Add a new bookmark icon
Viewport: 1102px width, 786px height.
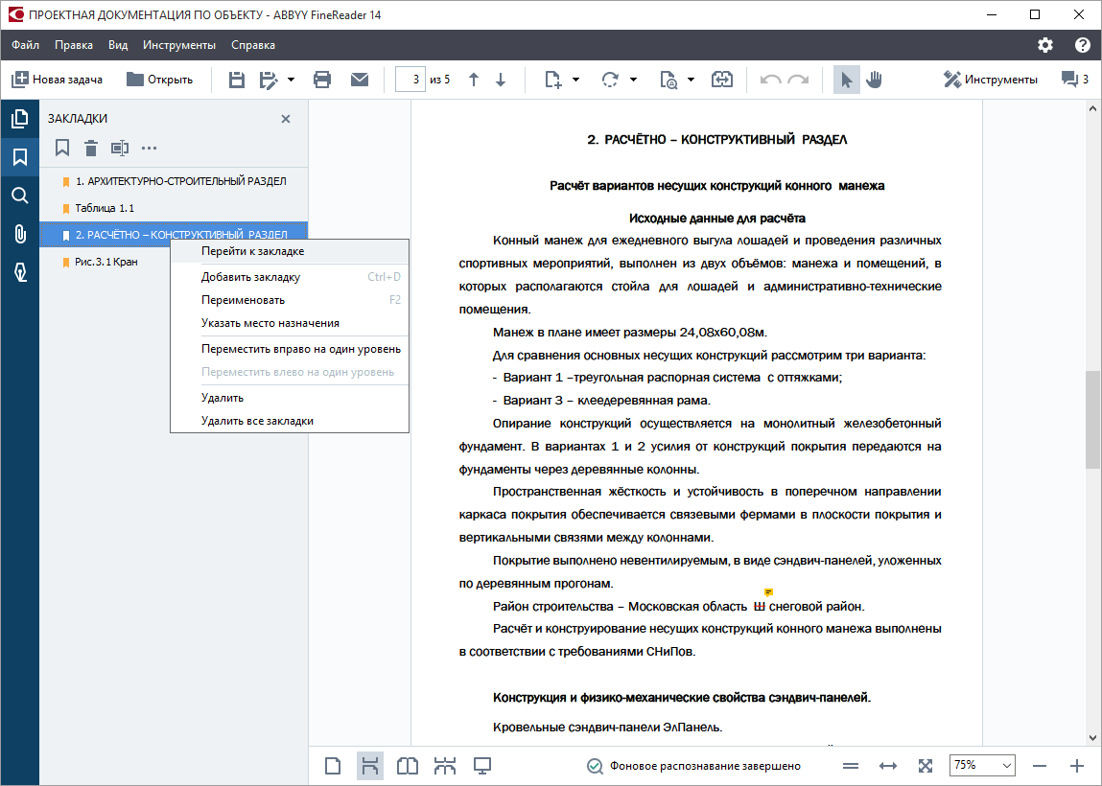(61, 148)
